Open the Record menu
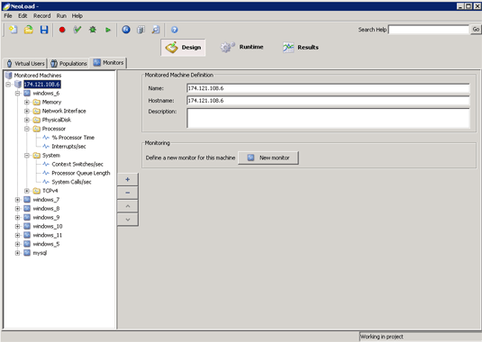The height and width of the screenshot is (342, 482). coord(41,15)
